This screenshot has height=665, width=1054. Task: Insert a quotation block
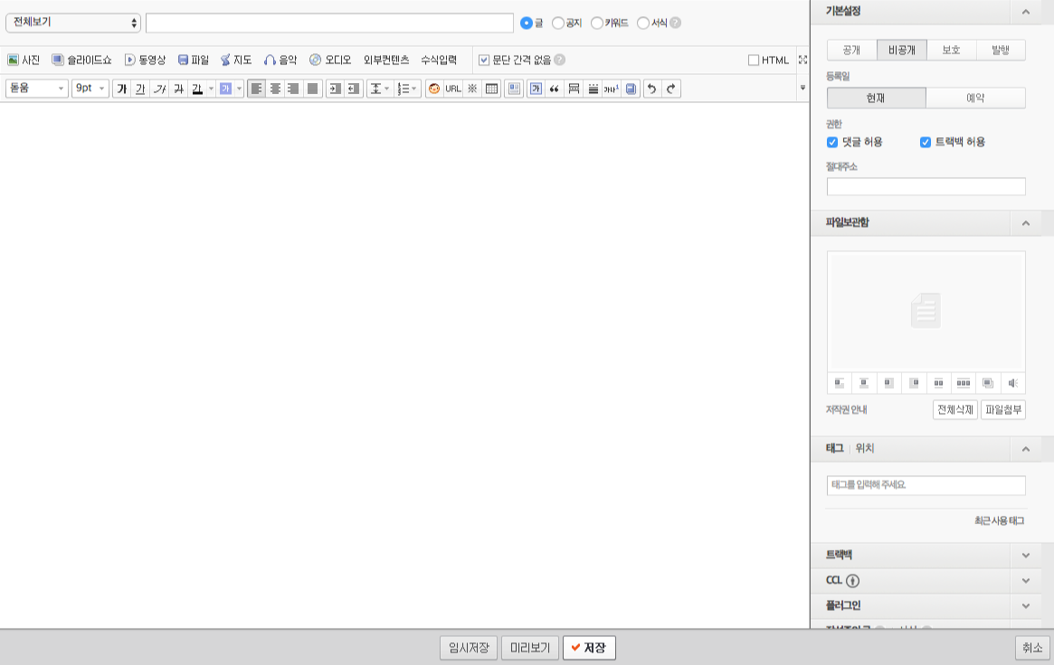click(555, 89)
